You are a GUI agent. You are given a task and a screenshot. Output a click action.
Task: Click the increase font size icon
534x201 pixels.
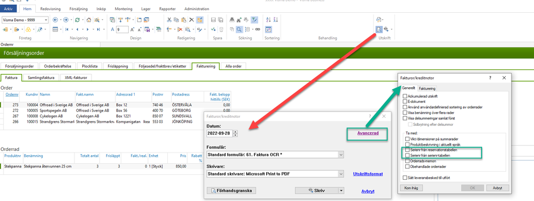click(x=132, y=29)
